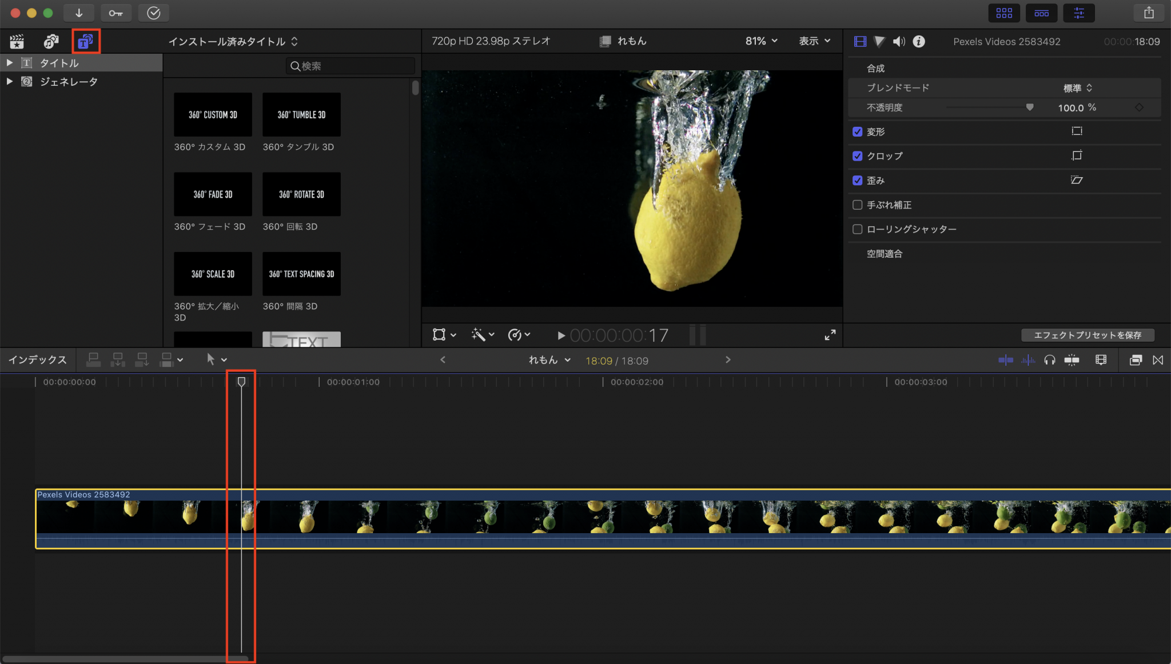This screenshot has width=1171, height=664.
Task: Click the Solo headphones icon in timeline toolbar
Action: 1050,360
